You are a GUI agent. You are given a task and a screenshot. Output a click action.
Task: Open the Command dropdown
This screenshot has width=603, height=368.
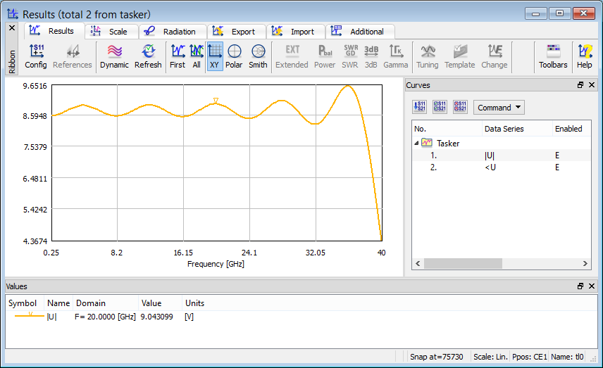click(499, 108)
